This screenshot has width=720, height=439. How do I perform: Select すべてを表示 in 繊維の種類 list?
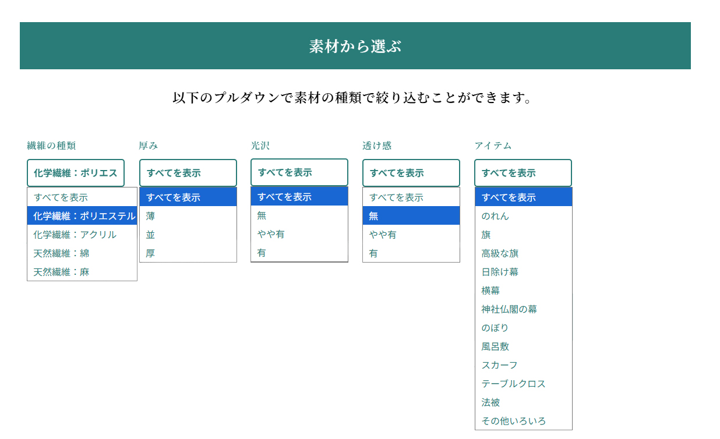[x=82, y=197]
